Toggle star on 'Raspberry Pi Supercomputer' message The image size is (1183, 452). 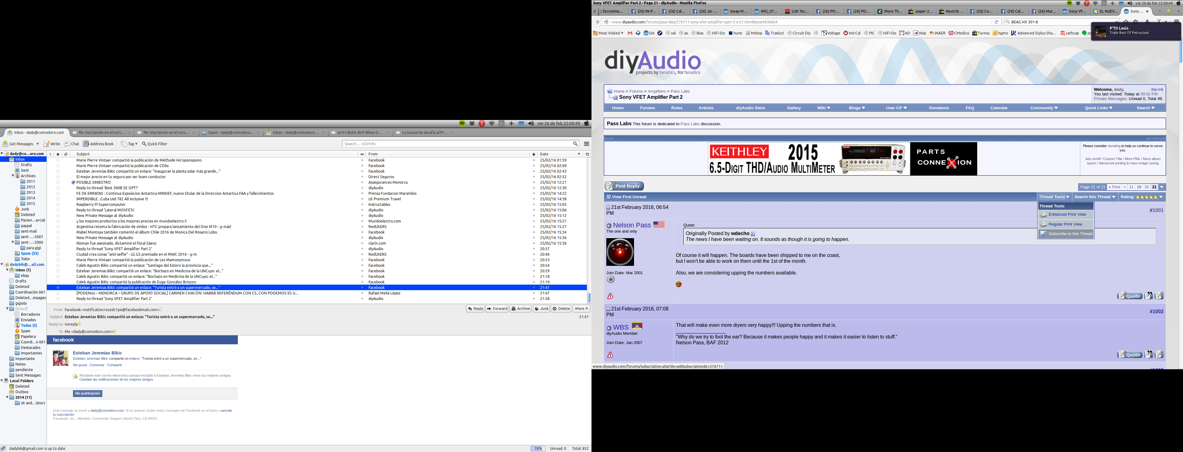pyautogui.click(x=58, y=205)
